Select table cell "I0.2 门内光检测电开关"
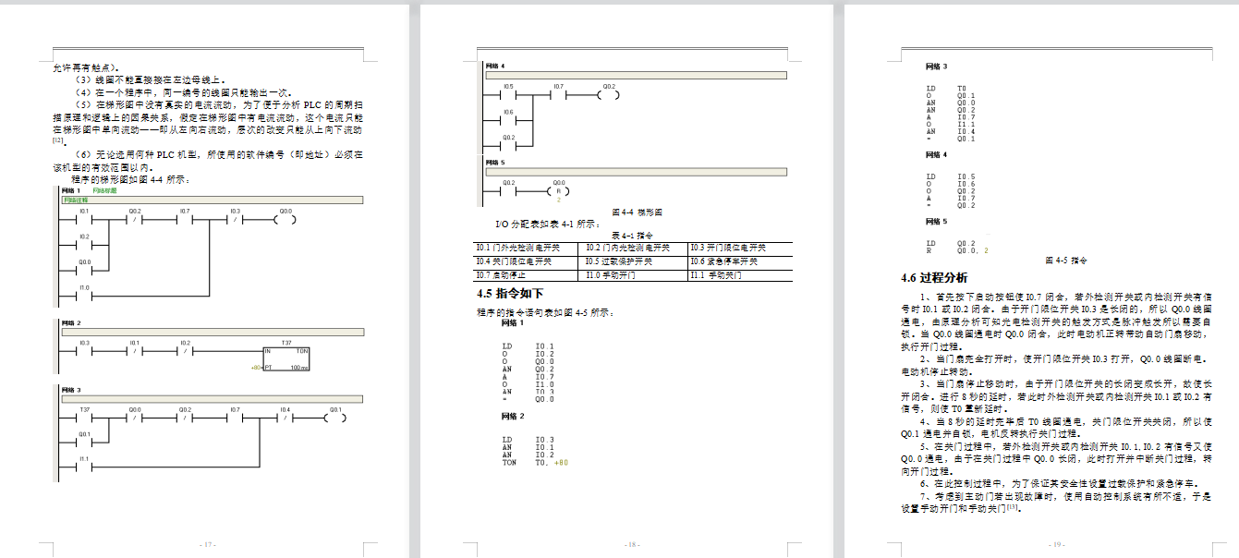 point(635,249)
